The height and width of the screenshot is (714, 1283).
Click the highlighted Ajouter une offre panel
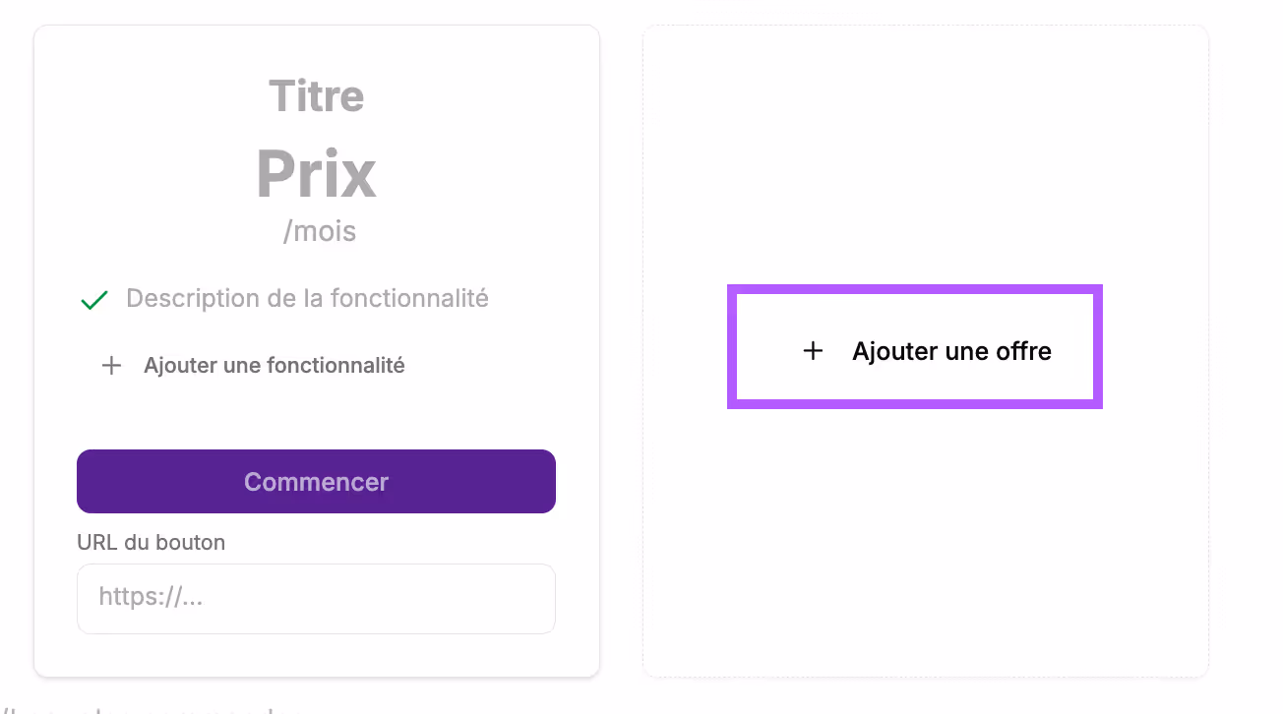pos(914,346)
